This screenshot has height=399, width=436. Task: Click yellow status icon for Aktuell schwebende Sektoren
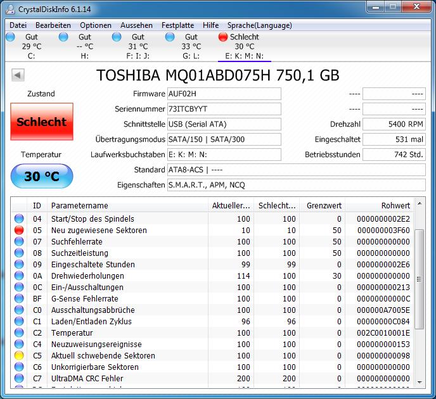pyautogui.click(x=19, y=355)
